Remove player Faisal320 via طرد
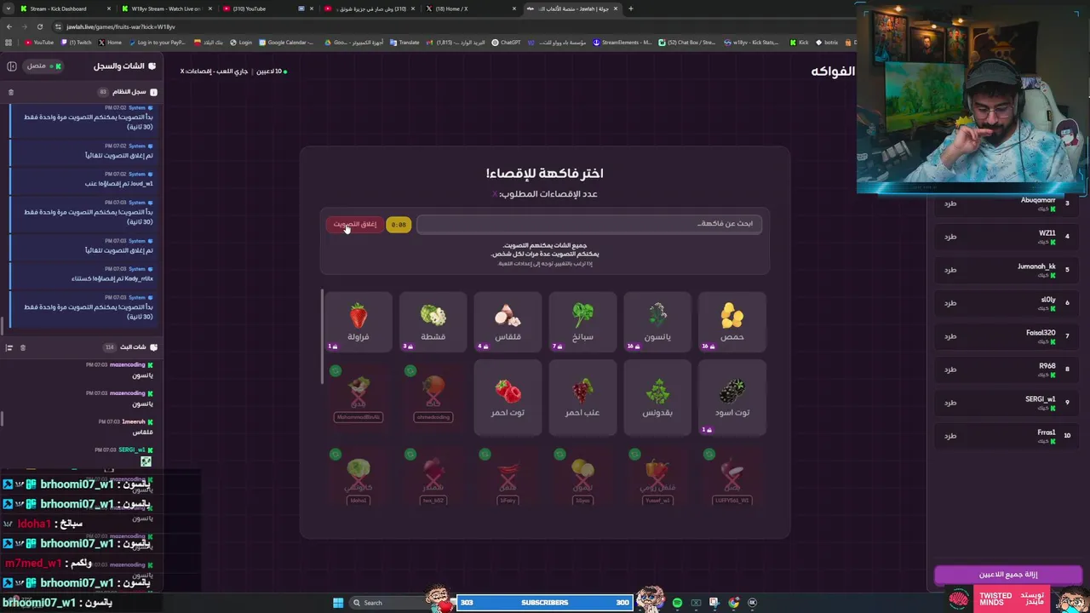Image resolution: width=1090 pixels, height=613 pixels. tap(950, 336)
